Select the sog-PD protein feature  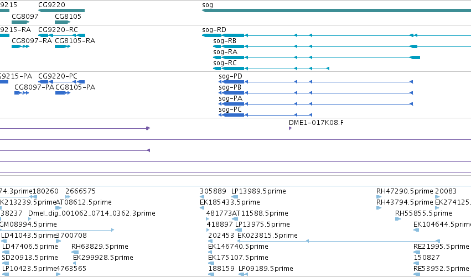tap(315, 82)
